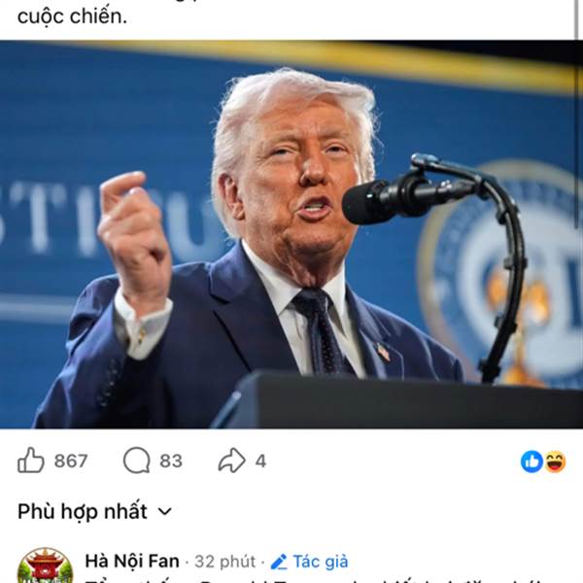Click the cut-off comment text under Hà Nội Fan

[x=312, y=580]
